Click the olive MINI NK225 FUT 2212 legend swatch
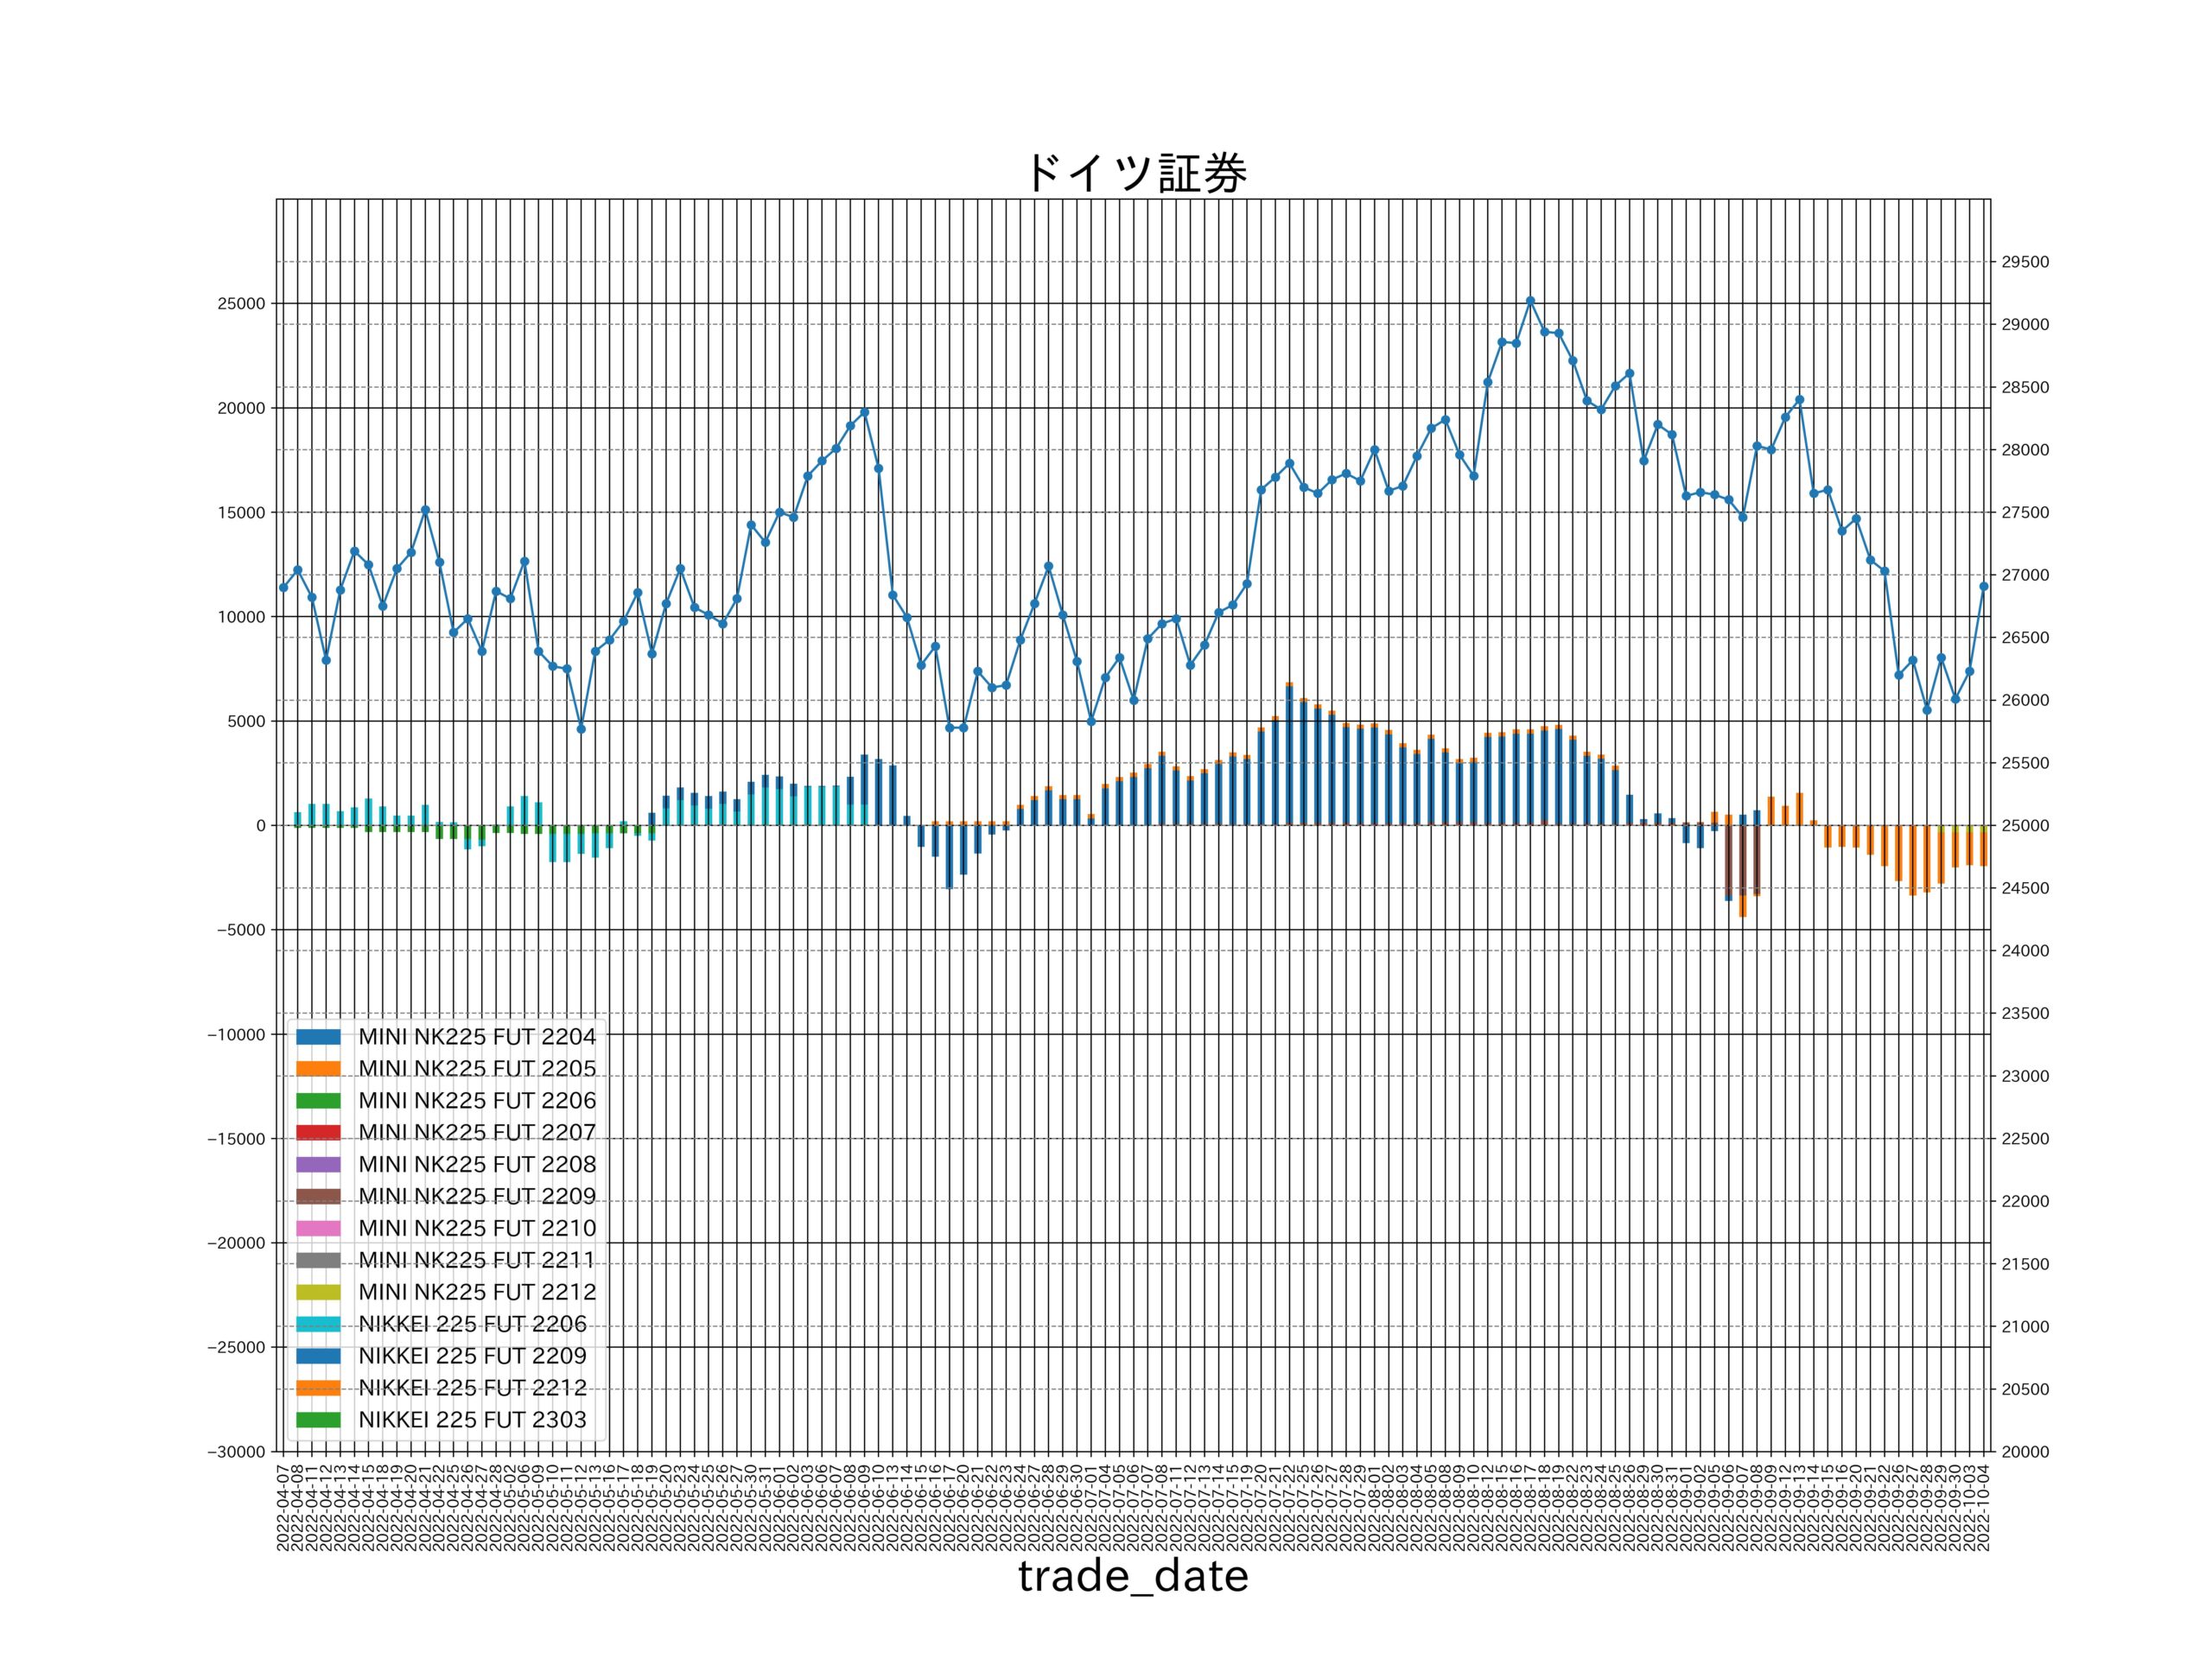The height and width of the screenshot is (1659, 2212). (318, 1293)
